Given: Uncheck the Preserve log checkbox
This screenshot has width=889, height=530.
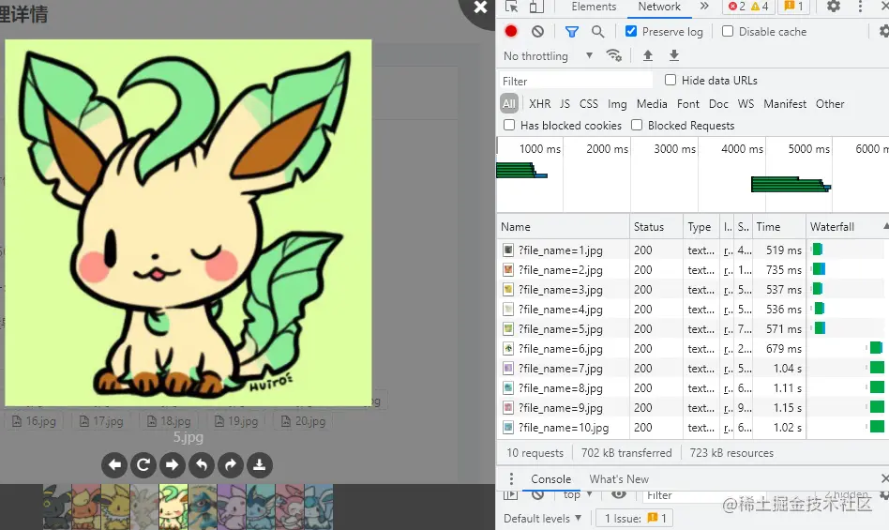Looking at the screenshot, I should pos(631,31).
